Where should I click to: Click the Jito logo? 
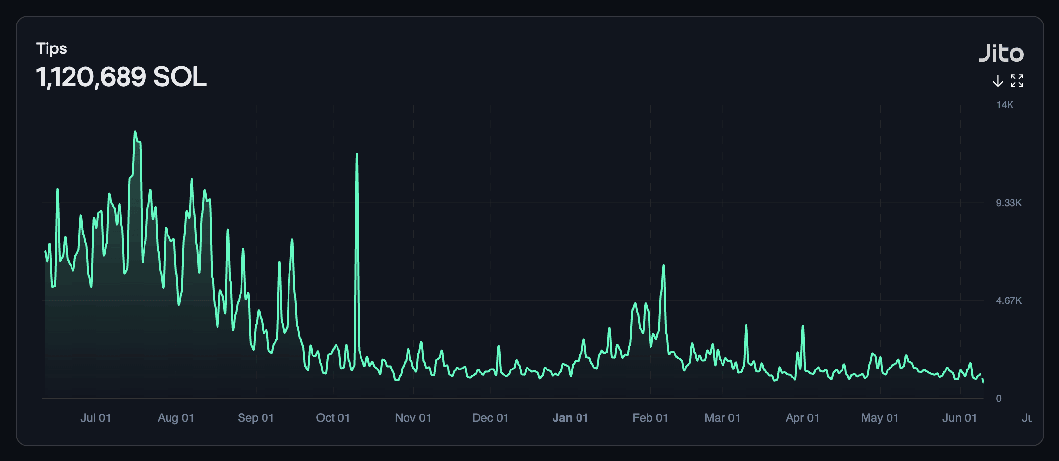(x=1001, y=53)
